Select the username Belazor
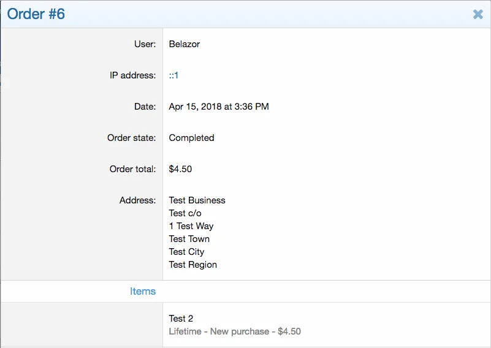491x348 pixels. click(185, 44)
